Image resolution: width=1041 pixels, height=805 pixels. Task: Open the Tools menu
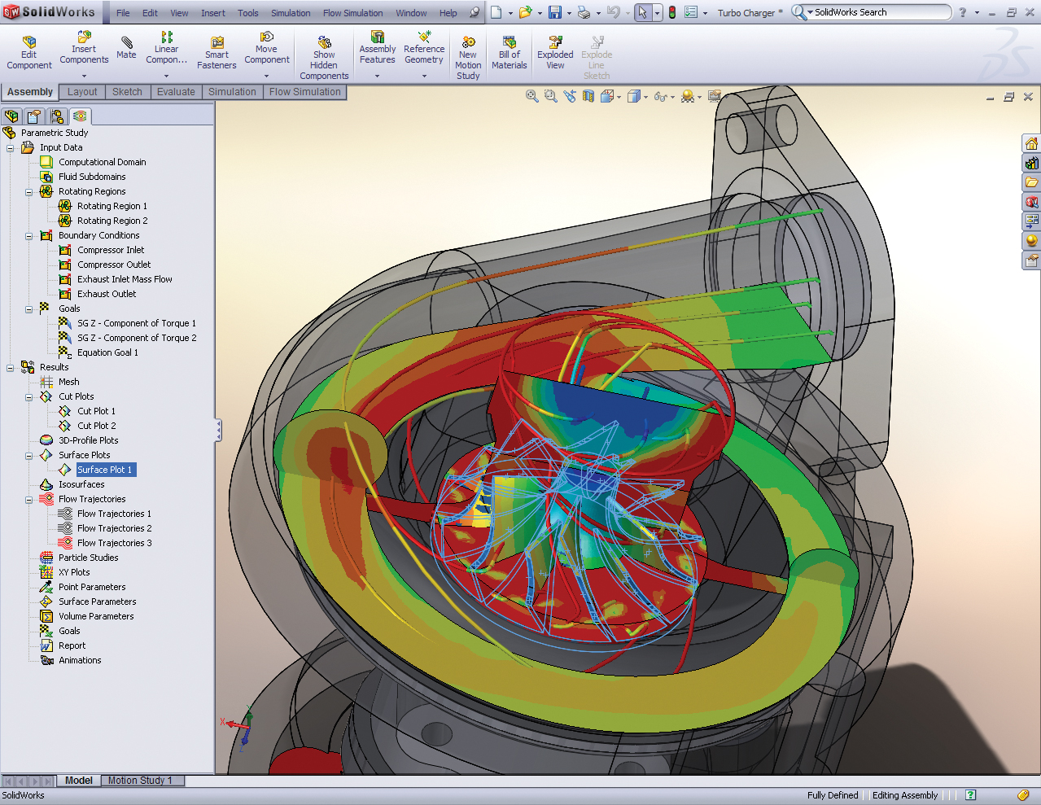247,12
